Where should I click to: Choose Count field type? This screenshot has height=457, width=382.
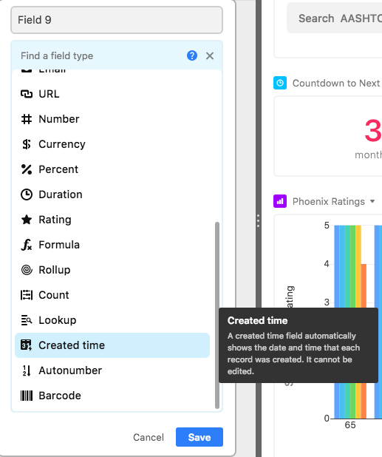point(112,295)
